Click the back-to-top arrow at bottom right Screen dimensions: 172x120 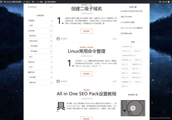pyautogui.click(x=164, y=112)
